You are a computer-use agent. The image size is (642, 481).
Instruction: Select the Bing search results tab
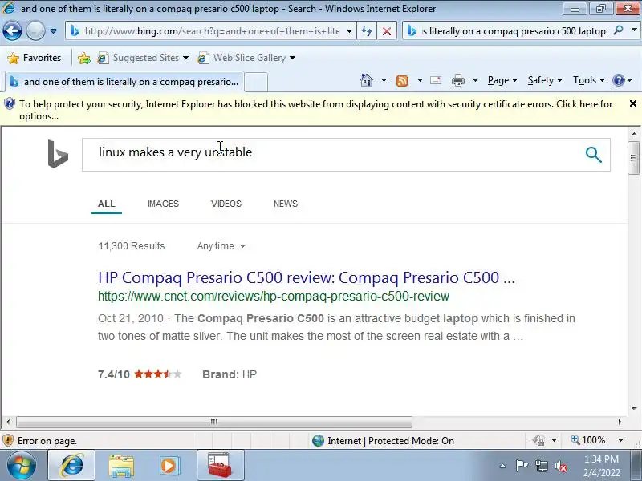(124, 82)
